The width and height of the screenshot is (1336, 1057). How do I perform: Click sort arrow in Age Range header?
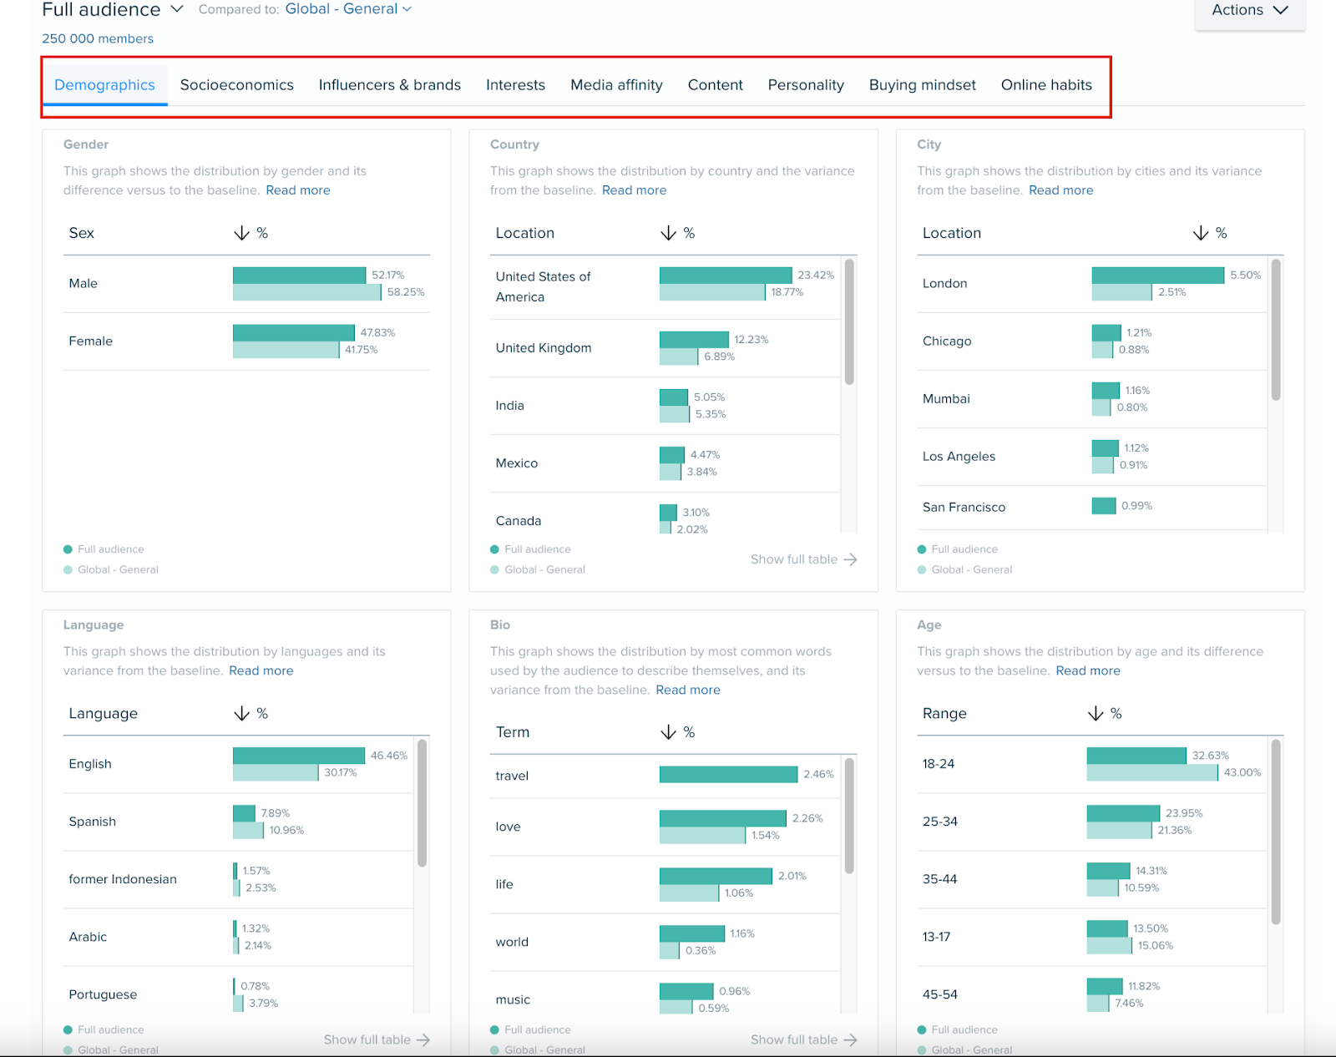1096,714
